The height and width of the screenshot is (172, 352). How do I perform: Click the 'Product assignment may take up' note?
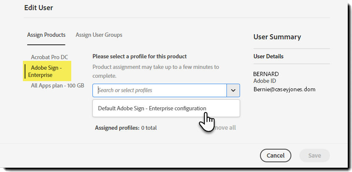156,71
